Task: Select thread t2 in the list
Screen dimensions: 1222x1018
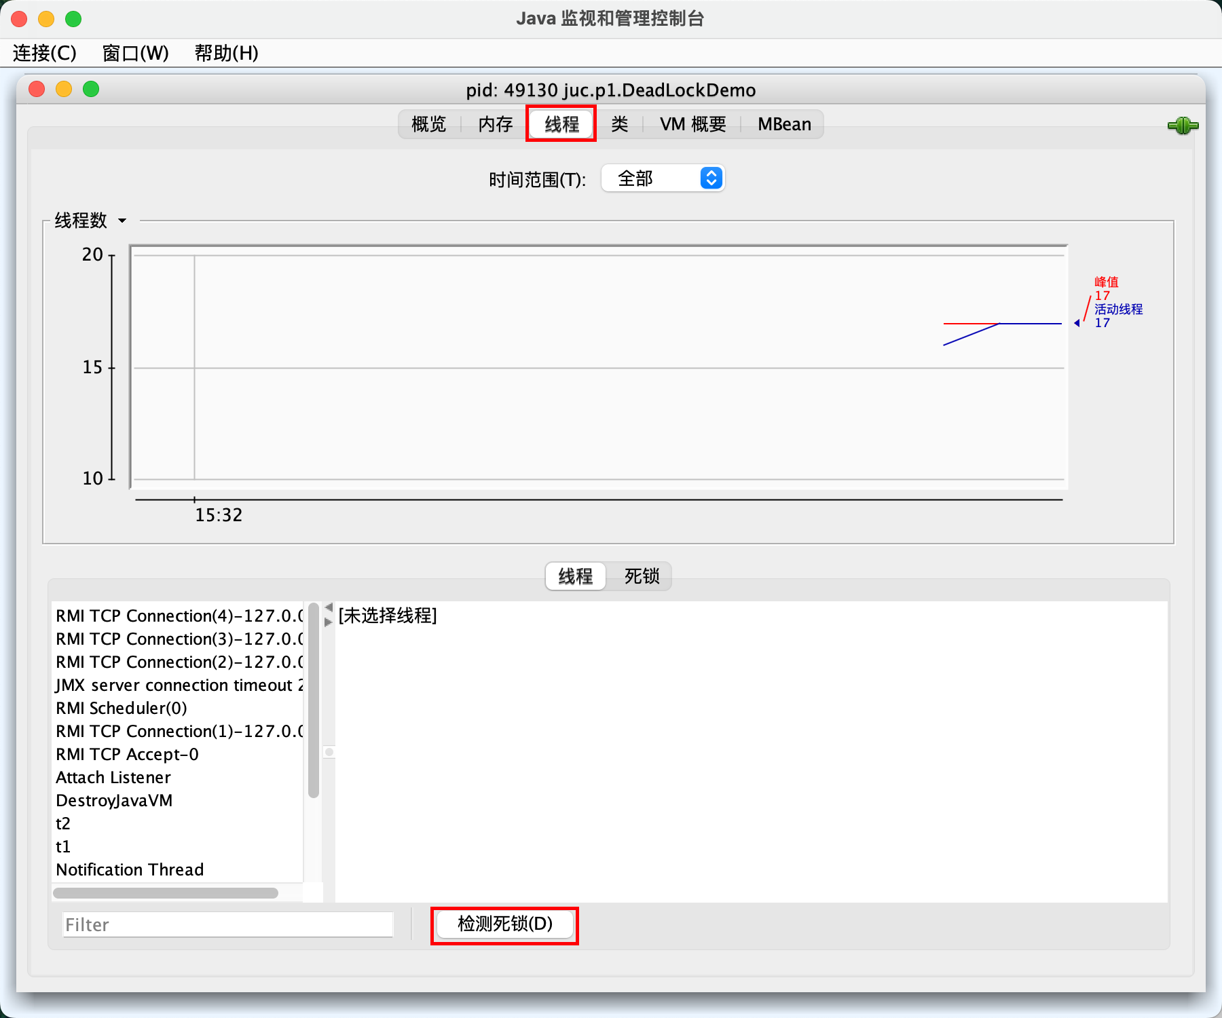Action: (x=178, y=823)
